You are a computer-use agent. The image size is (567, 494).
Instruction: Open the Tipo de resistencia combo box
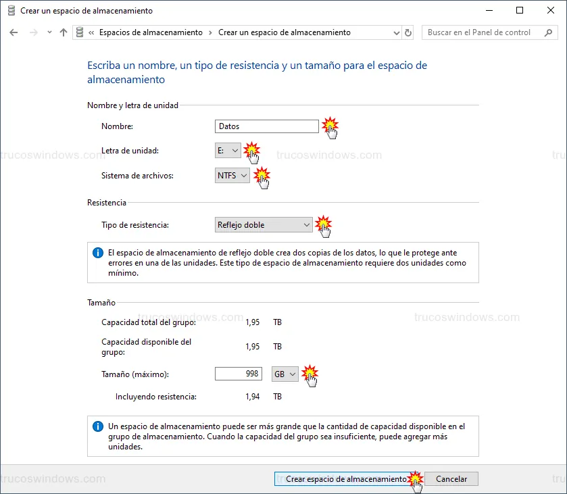coord(264,225)
